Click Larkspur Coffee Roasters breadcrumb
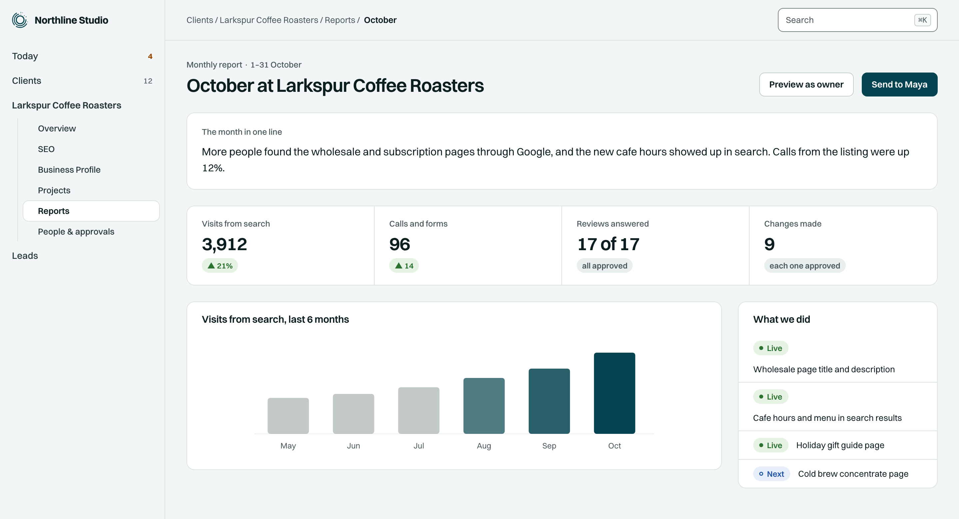This screenshot has height=519, width=959. coord(269,20)
